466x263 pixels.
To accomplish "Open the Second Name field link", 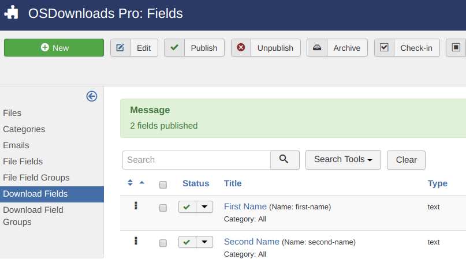I will (x=251, y=242).
